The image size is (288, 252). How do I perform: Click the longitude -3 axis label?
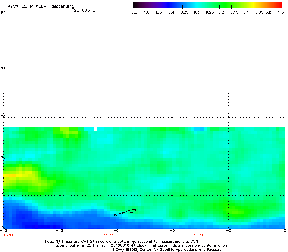[x=229, y=231]
